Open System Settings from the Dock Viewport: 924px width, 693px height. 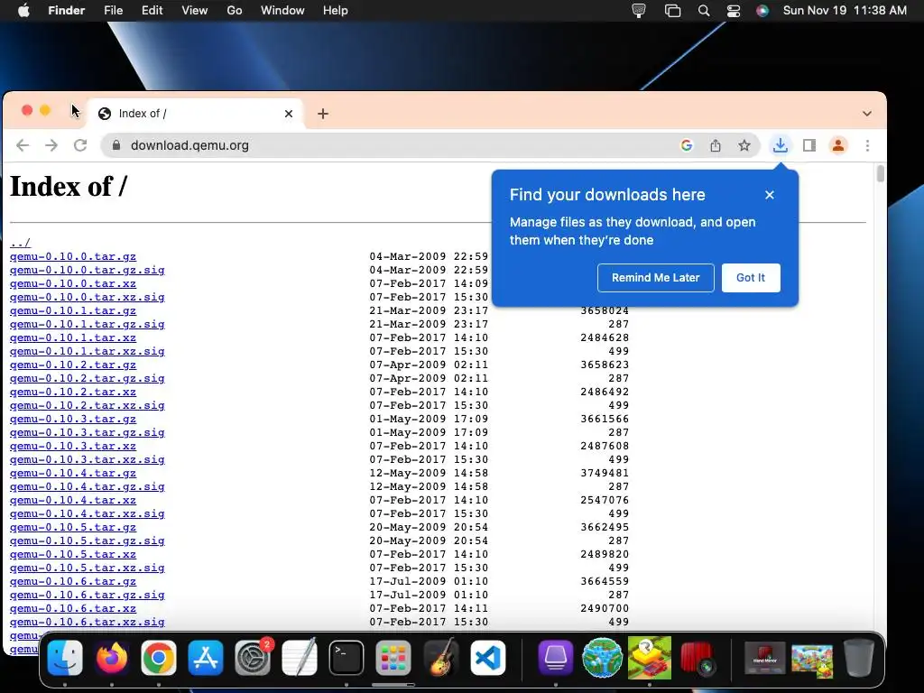[x=253, y=658]
